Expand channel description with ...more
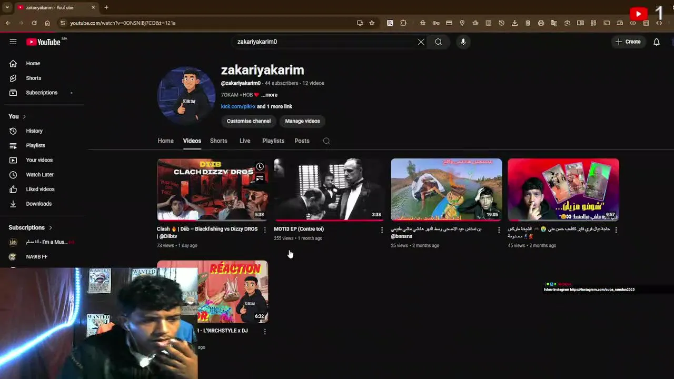 [x=269, y=95]
